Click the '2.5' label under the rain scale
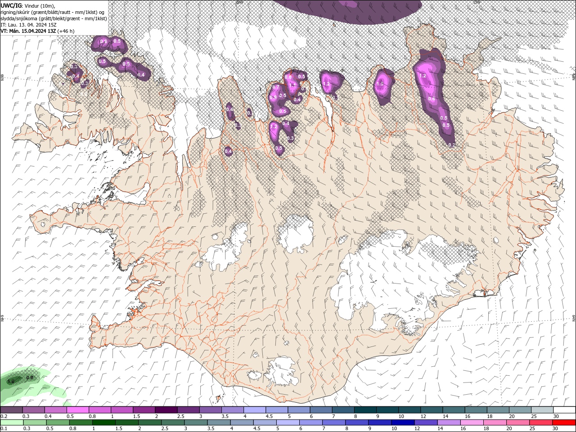576x432 pixels. coord(165,428)
